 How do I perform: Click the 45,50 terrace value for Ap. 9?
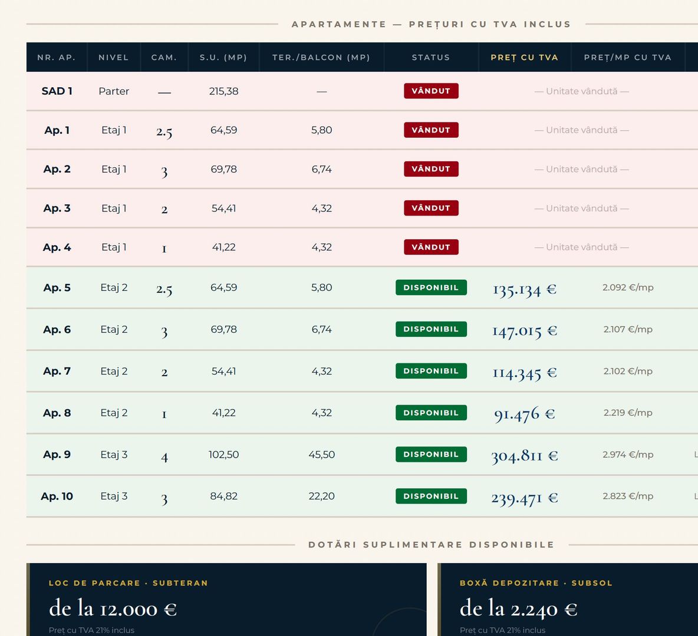coord(321,455)
